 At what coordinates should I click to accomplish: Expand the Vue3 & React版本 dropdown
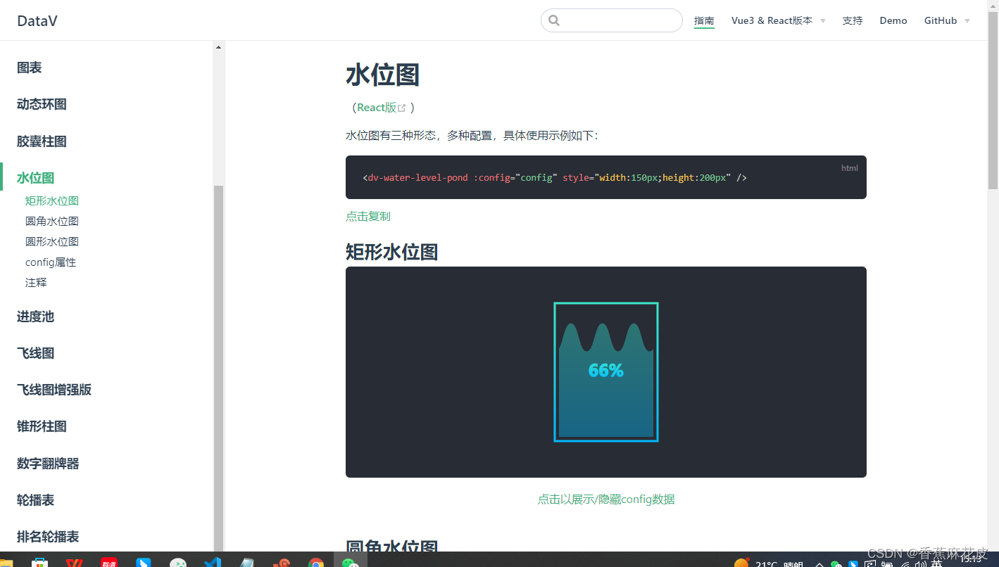click(778, 20)
